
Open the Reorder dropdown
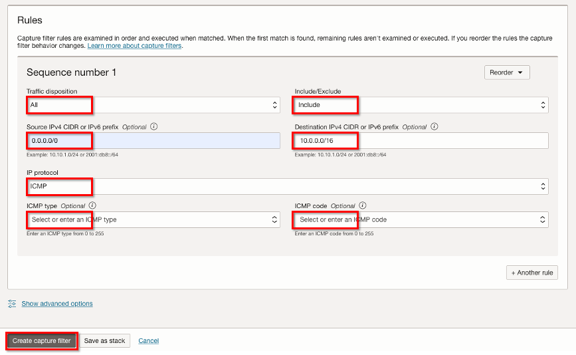coord(506,72)
